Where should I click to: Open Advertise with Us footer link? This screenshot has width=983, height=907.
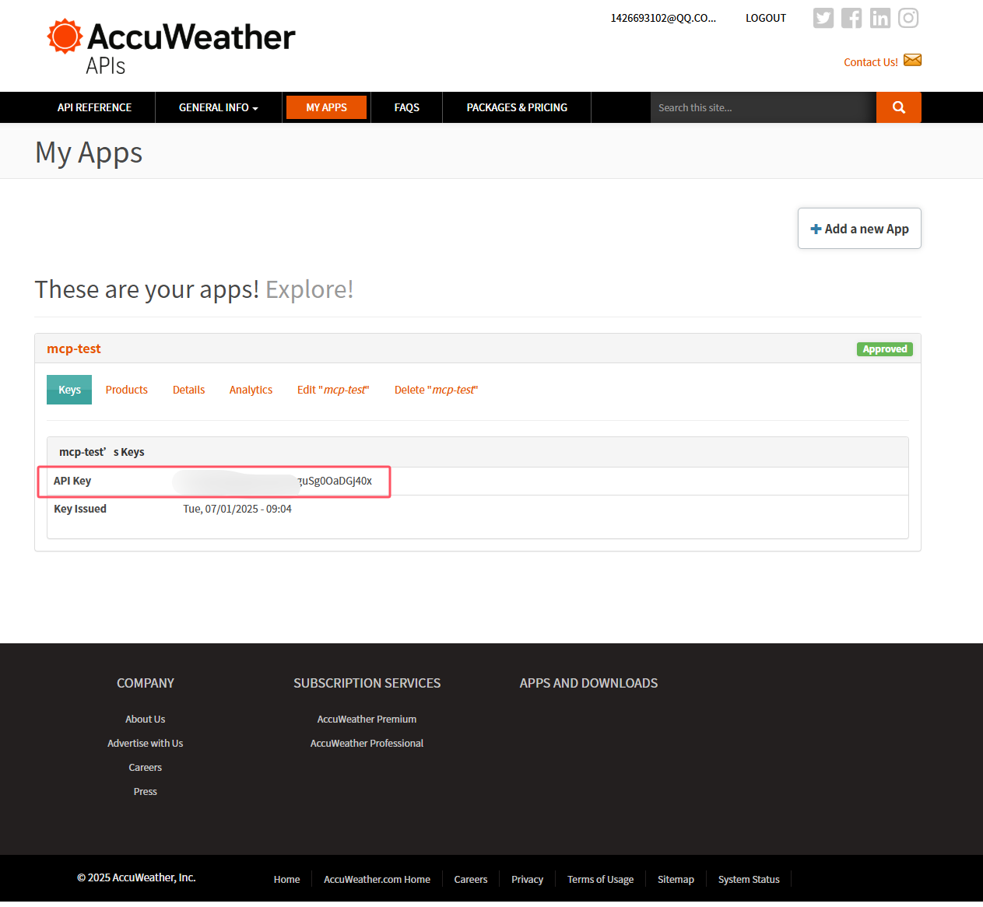[x=146, y=743]
